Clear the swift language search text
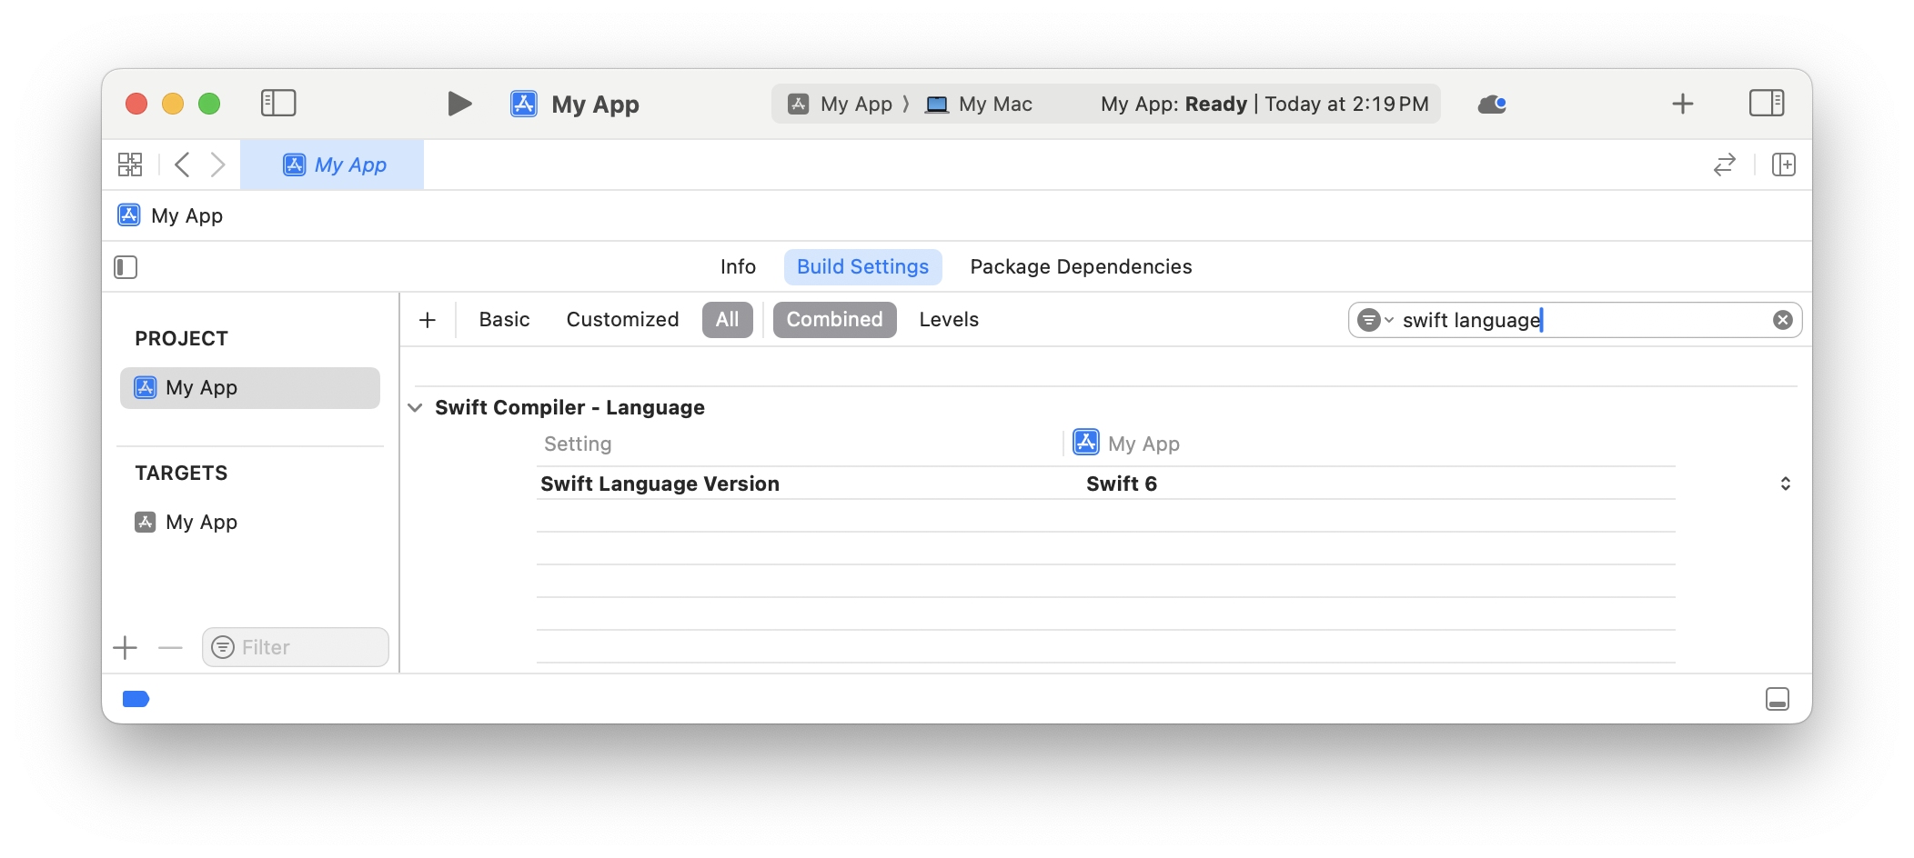The width and height of the screenshot is (1914, 858). click(1782, 320)
